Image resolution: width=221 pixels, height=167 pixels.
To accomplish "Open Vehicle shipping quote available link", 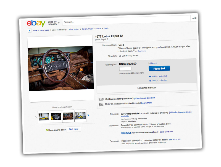I will click(156, 114).
